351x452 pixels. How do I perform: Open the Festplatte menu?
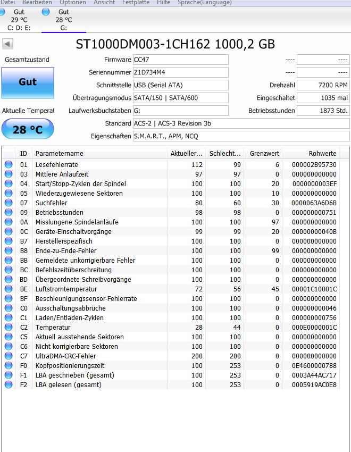[x=136, y=3]
